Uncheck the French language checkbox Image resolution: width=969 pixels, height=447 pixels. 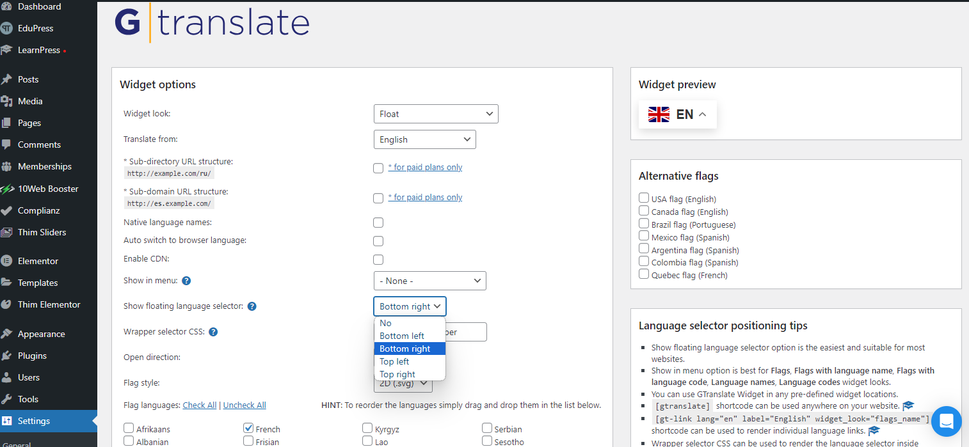pyautogui.click(x=248, y=428)
